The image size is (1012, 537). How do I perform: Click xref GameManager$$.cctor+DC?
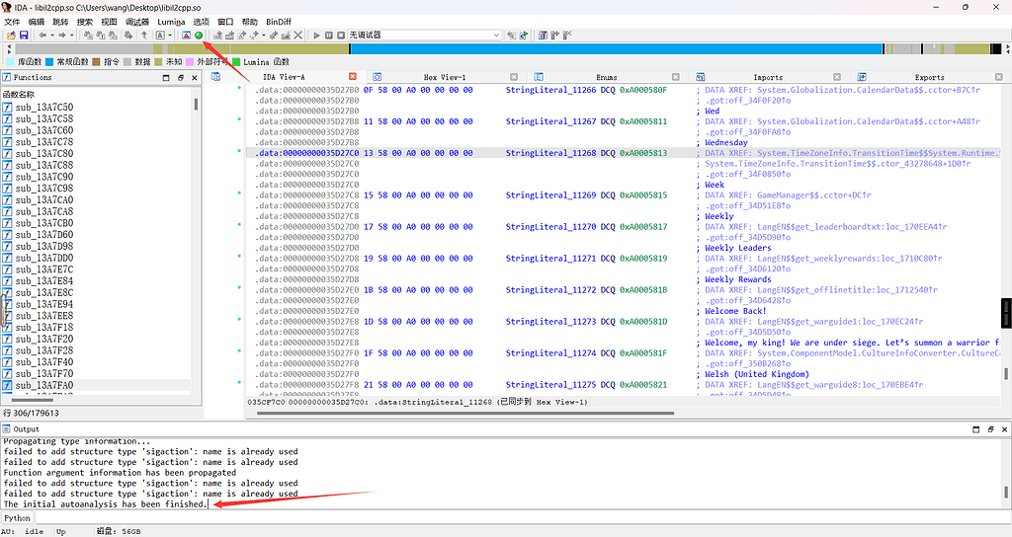coord(814,195)
